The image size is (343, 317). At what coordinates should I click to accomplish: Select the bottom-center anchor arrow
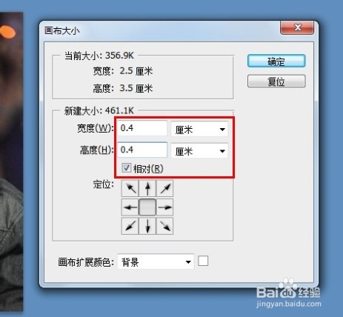coord(147,226)
